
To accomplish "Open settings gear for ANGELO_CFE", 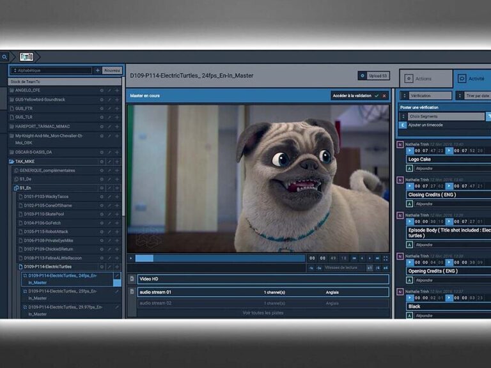I will [102, 91].
